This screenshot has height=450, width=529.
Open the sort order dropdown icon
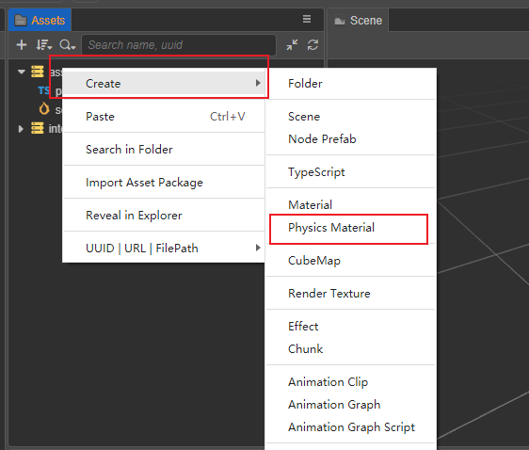point(44,45)
